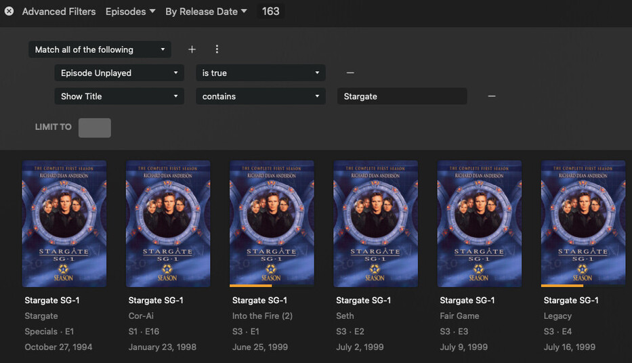Click the 'Legacy' episode name
The height and width of the screenshot is (363, 632).
coord(557,316)
